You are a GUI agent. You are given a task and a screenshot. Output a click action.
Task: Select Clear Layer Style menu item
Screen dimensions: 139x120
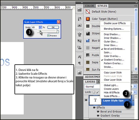113,80
